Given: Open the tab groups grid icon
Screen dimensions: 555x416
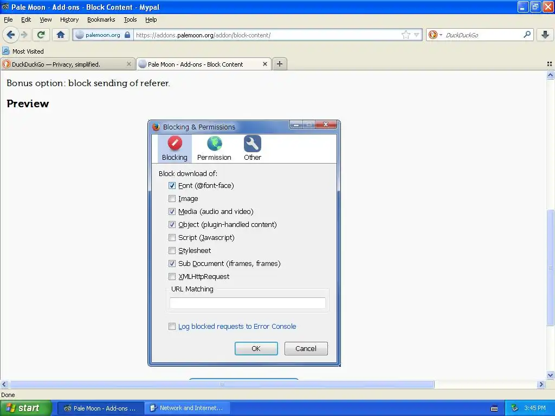Looking at the screenshot, I should (550, 64).
